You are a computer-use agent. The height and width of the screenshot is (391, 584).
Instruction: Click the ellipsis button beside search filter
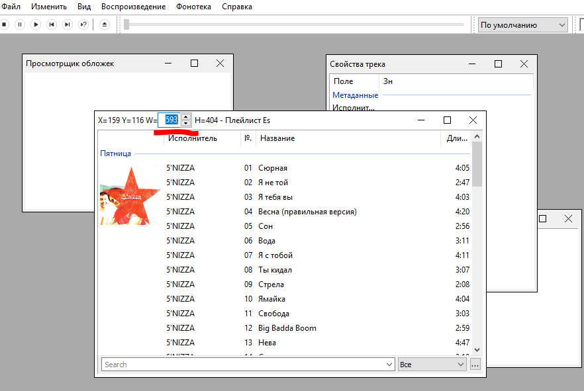[x=475, y=365]
